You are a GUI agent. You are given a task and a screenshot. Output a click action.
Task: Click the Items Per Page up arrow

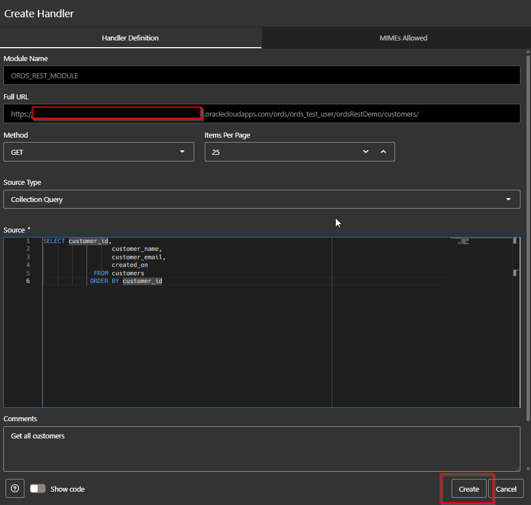tap(383, 151)
